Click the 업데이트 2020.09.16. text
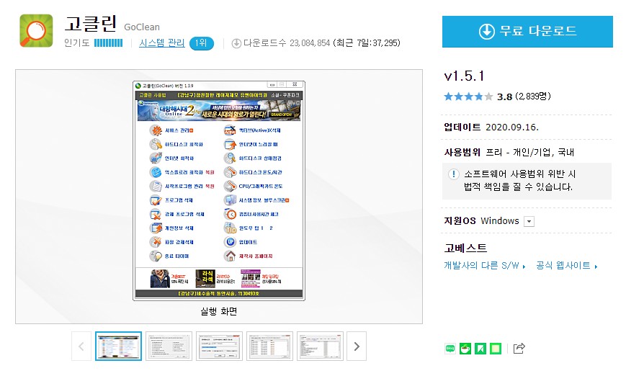Viewport: 626px width, 376px height. [491, 127]
